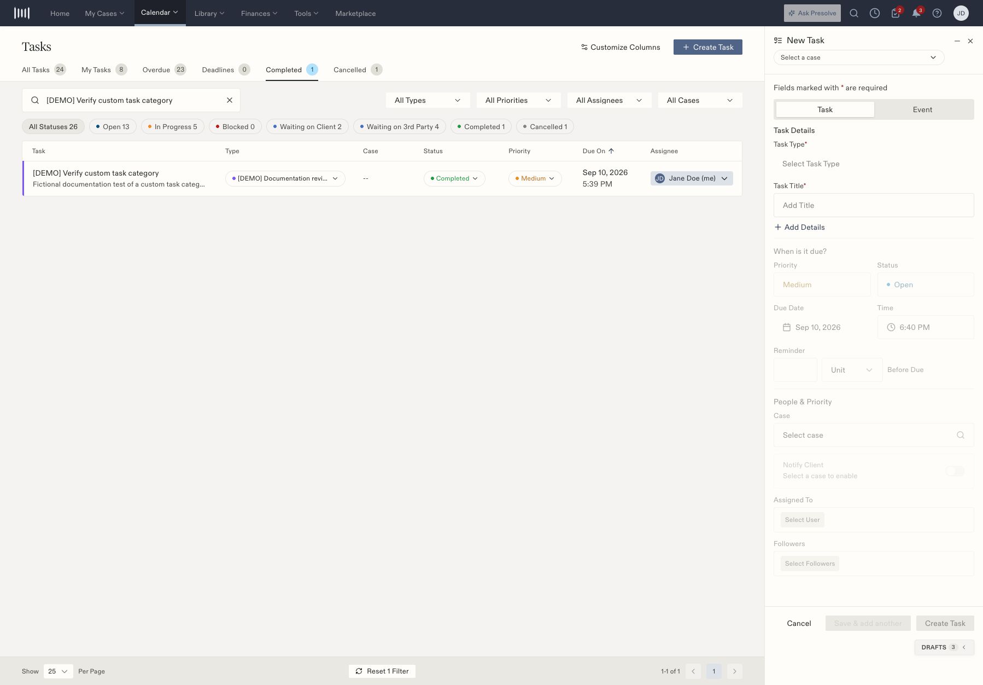Viewport: 983px width, 685px height.
Task: Open notifications bell icon
Action: [916, 13]
